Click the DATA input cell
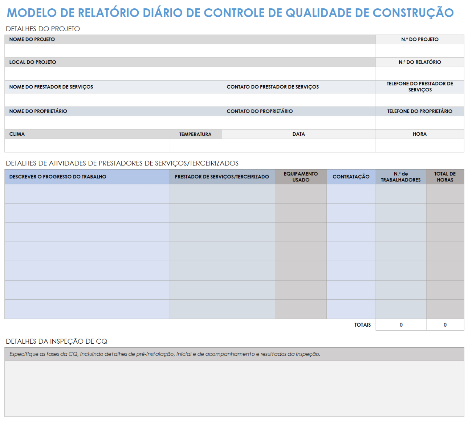The image size is (472, 421). click(298, 145)
